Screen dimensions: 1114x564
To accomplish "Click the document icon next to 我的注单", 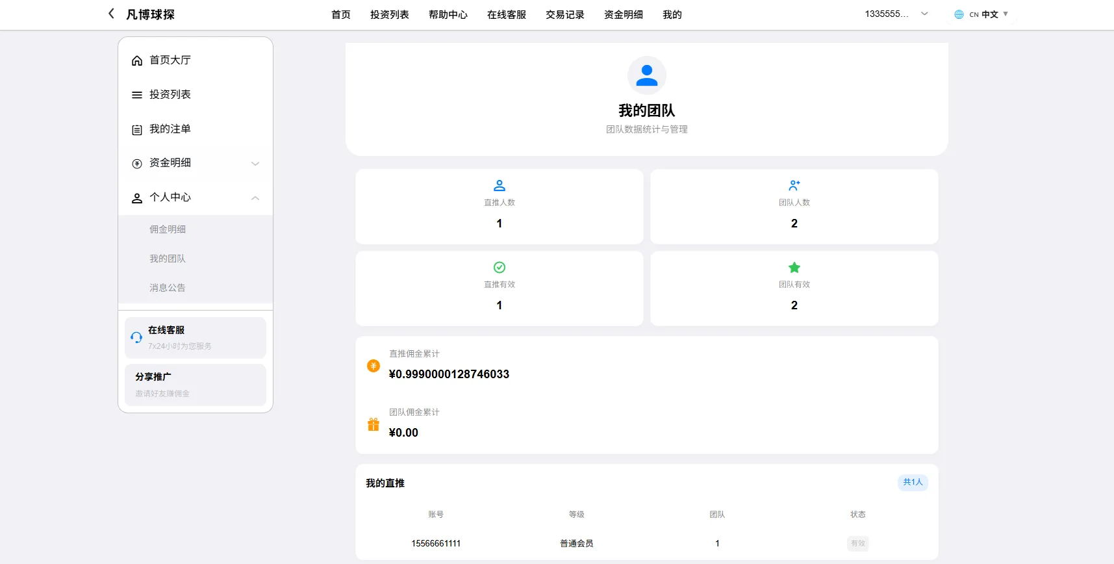I will (137, 130).
